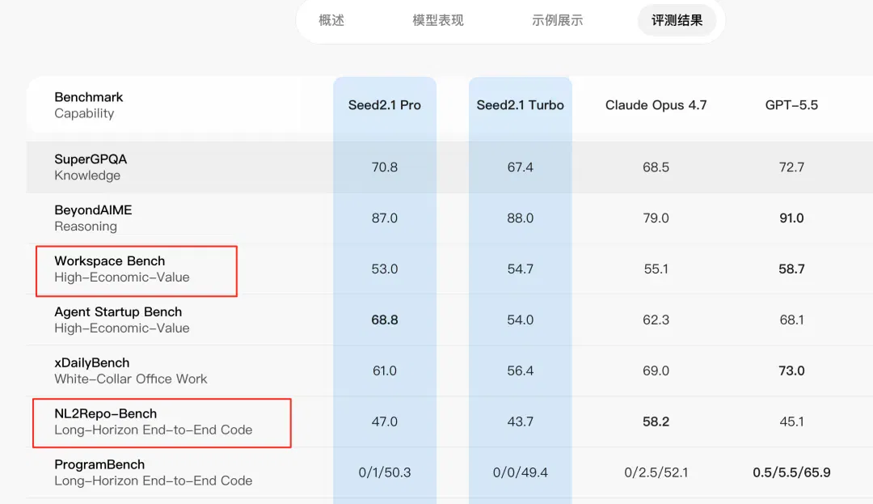The image size is (873, 504).
Task: Click the 评测结果 tab
Action: pos(677,20)
